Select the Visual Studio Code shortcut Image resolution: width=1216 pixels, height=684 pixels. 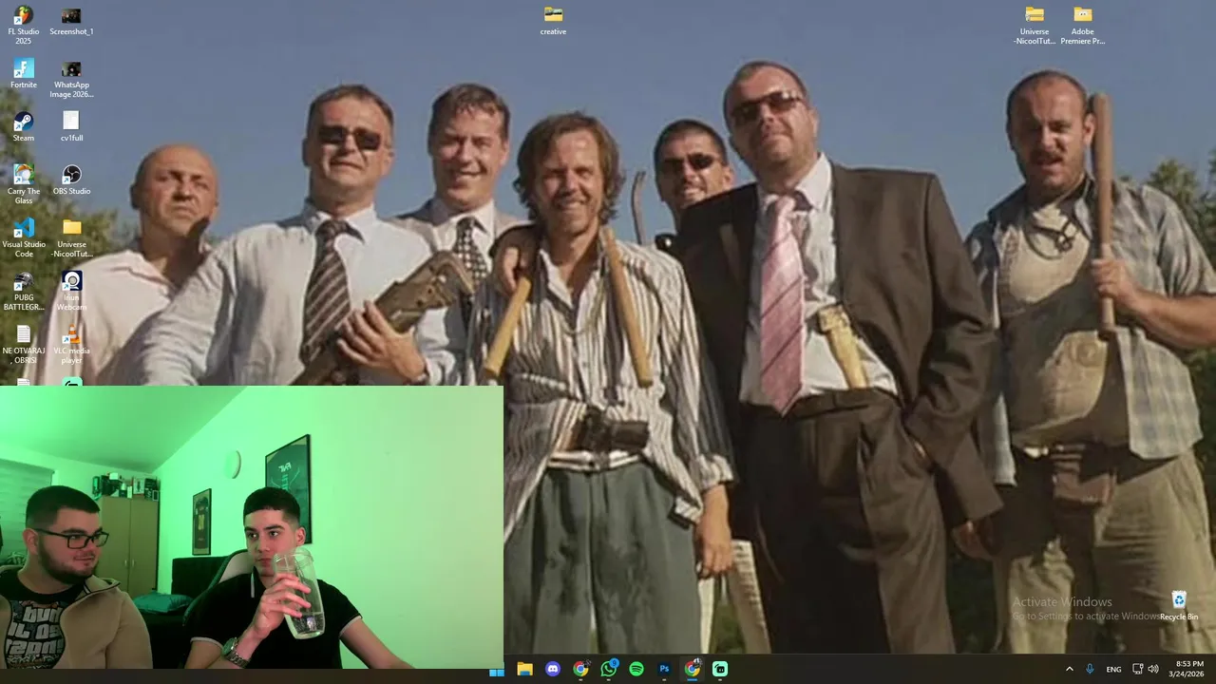click(x=23, y=238)
